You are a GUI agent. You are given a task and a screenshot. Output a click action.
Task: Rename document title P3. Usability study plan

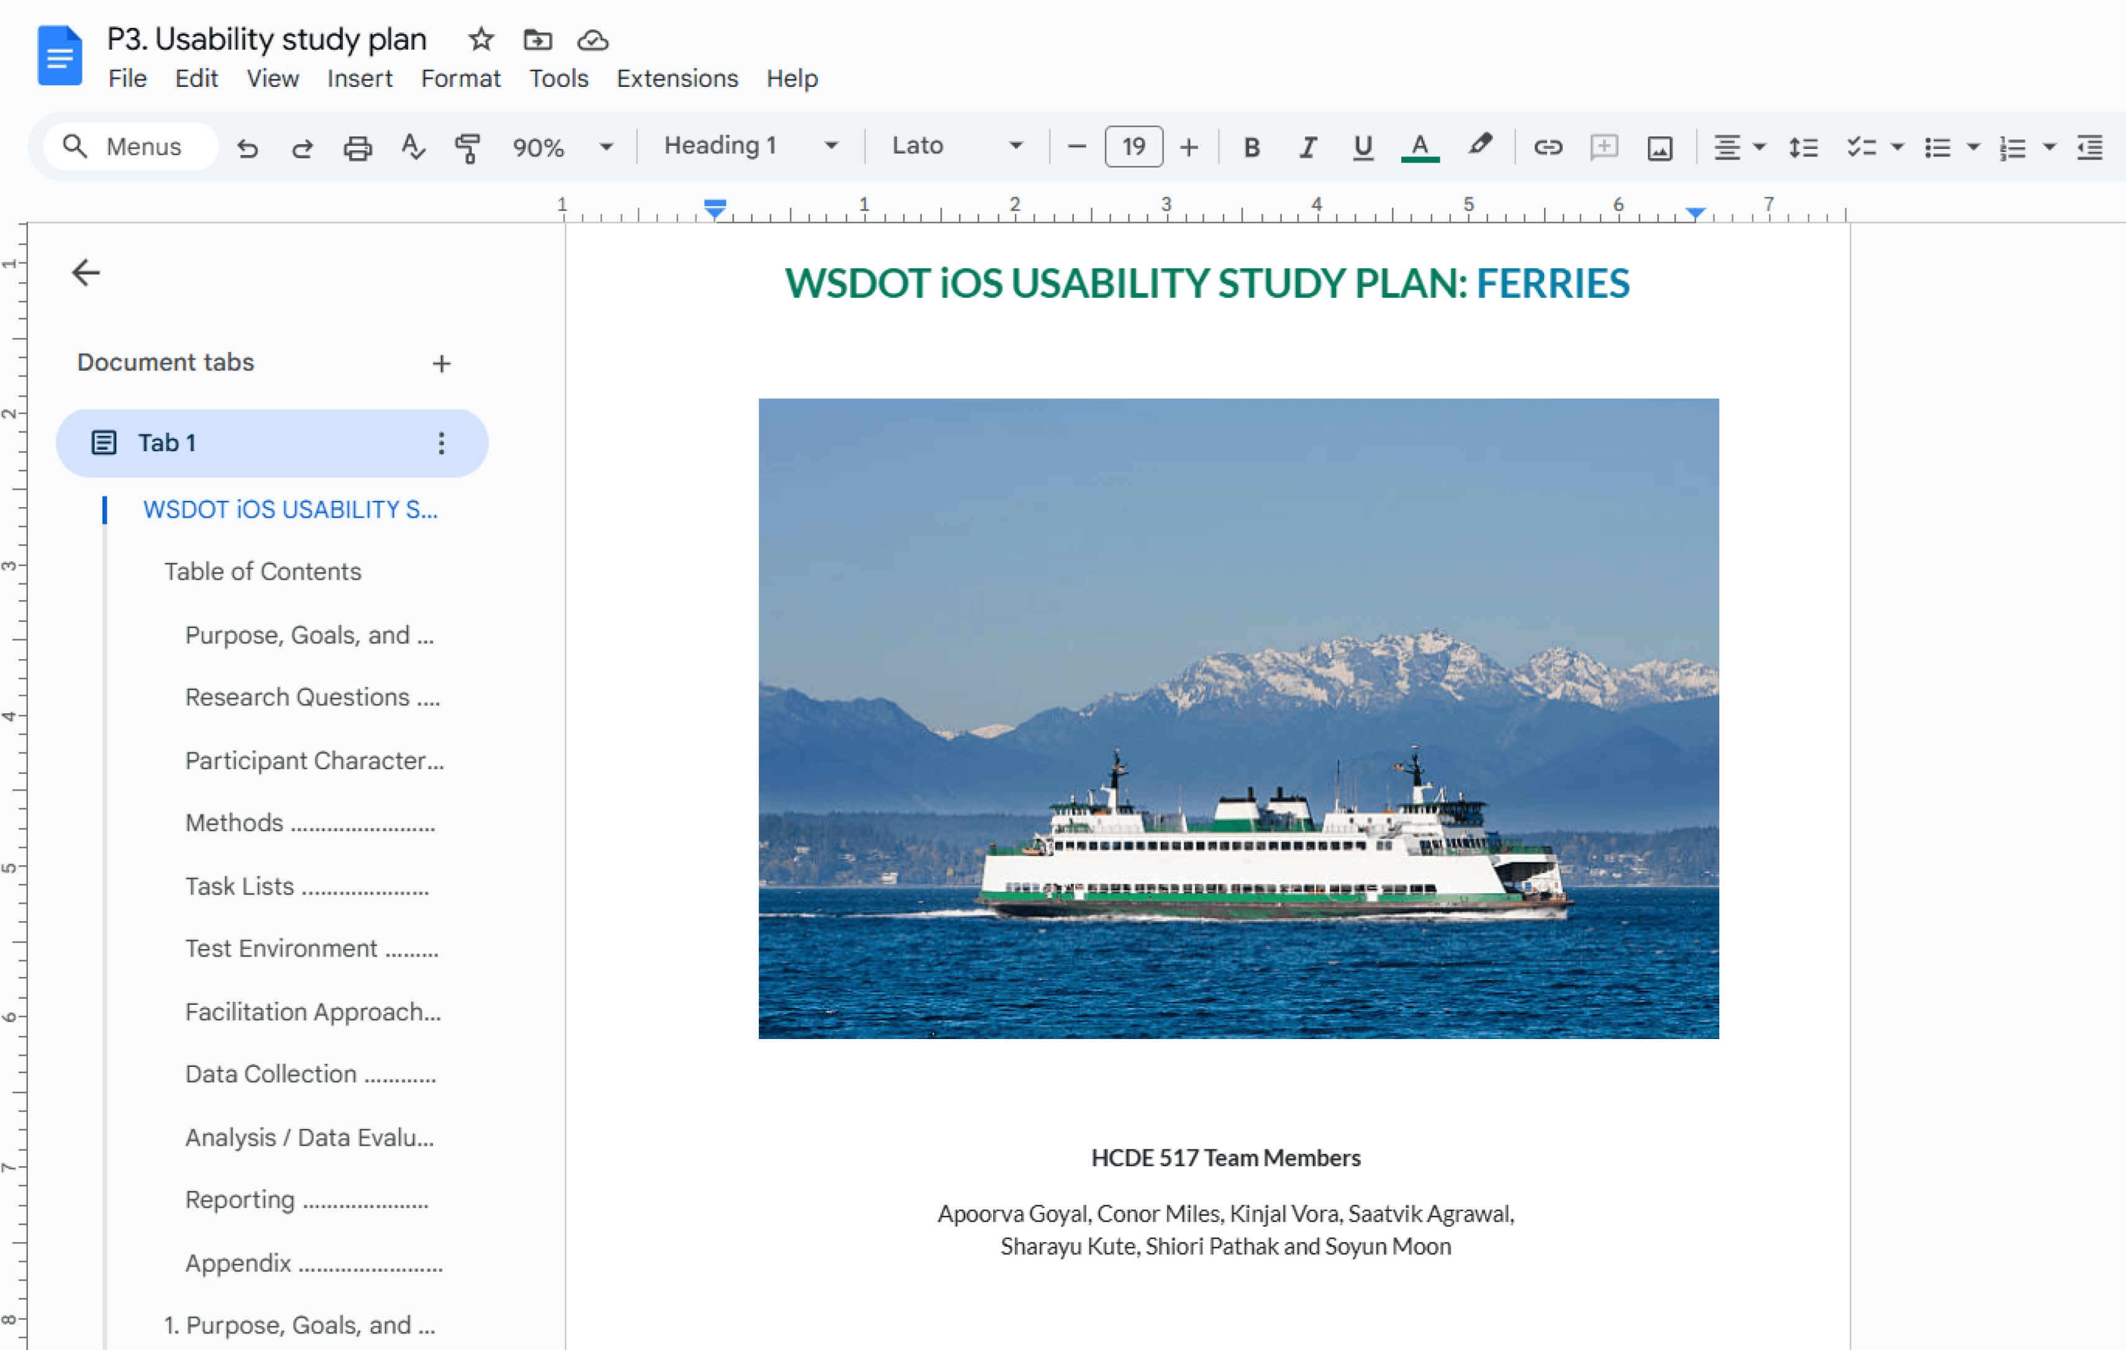point(266,40)
